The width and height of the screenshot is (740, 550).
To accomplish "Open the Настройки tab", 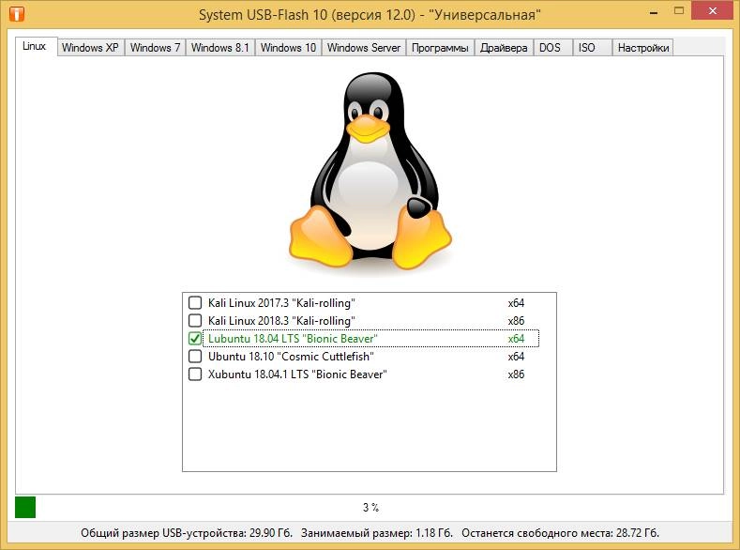I will tap(643, 48).
